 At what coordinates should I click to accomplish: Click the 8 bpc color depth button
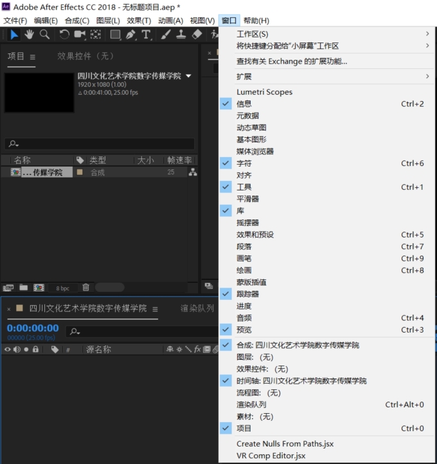[62, 288]
